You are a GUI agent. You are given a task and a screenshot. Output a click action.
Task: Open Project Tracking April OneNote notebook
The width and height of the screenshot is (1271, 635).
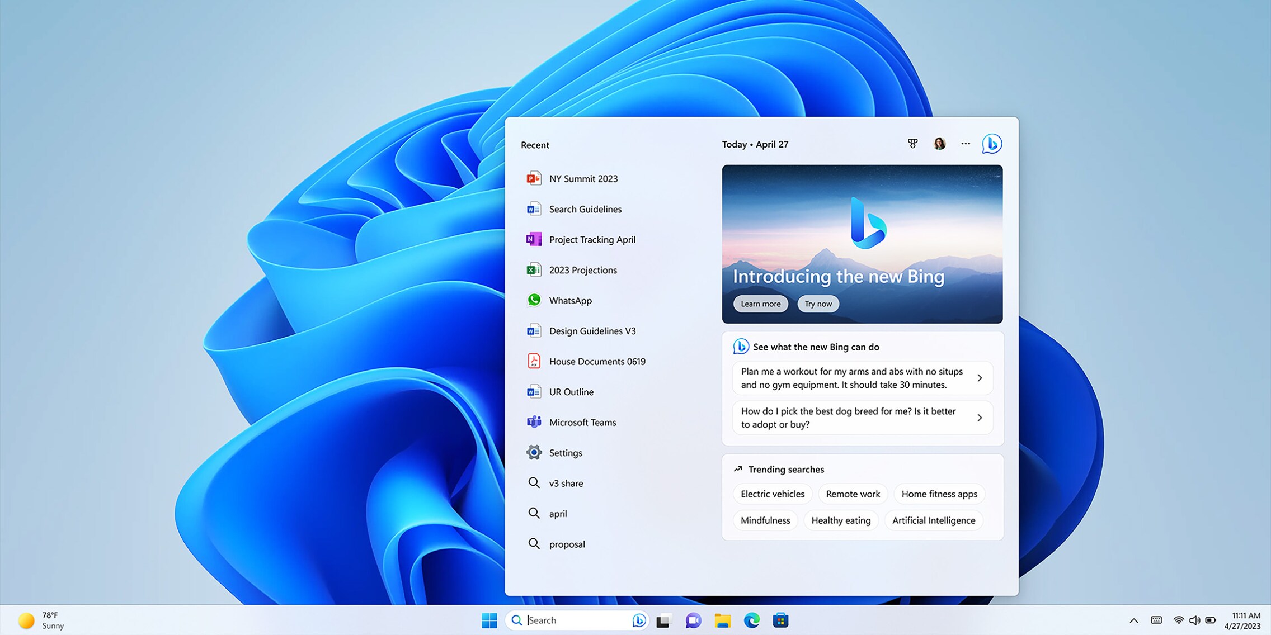tap(592, 239)
